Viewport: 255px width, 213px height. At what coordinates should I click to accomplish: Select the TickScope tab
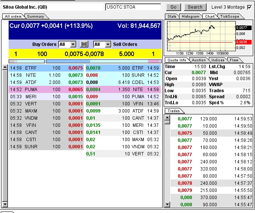click(229, 17)
